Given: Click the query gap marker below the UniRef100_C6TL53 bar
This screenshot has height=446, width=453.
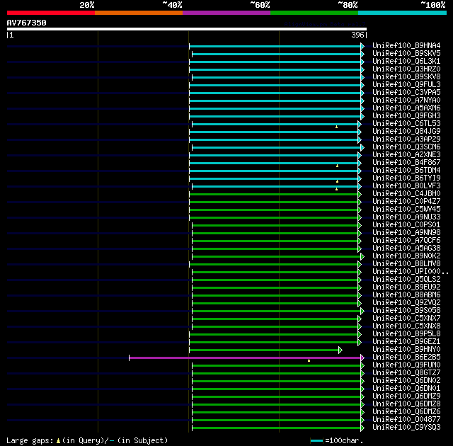Looking at the screenshot, I should pyautogui.click(x=337, y=127).
